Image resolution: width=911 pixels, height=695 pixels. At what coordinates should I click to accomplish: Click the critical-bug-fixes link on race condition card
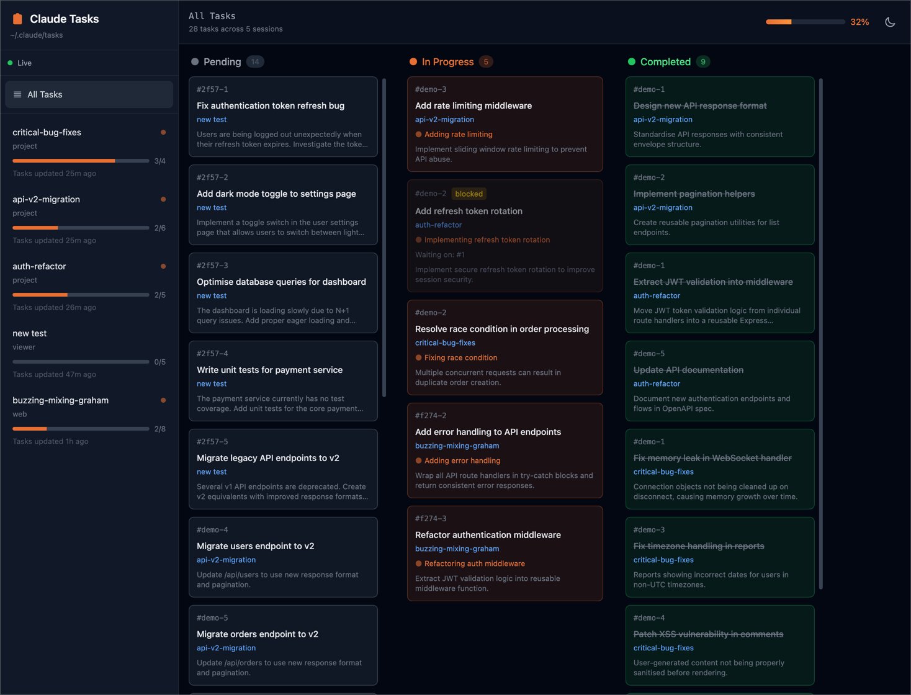[445, 343]
